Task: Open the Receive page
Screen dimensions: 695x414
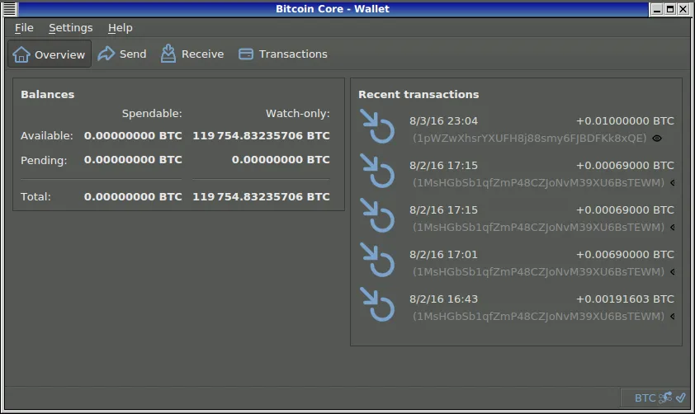Action: (192, 54)
